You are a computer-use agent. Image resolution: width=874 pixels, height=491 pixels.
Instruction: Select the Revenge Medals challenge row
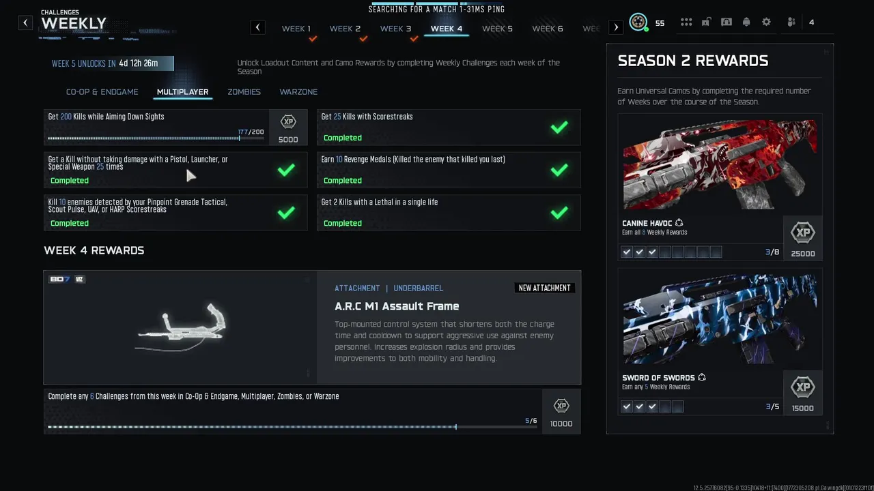pos(449,170)
